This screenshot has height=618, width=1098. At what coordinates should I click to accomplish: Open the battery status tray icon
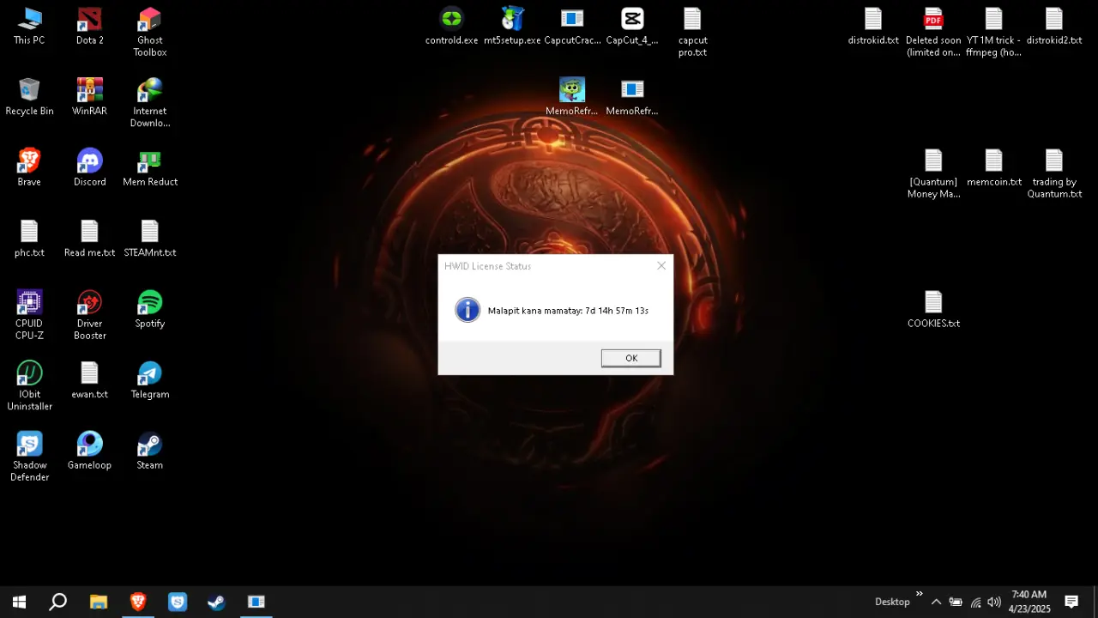(956, 602)
